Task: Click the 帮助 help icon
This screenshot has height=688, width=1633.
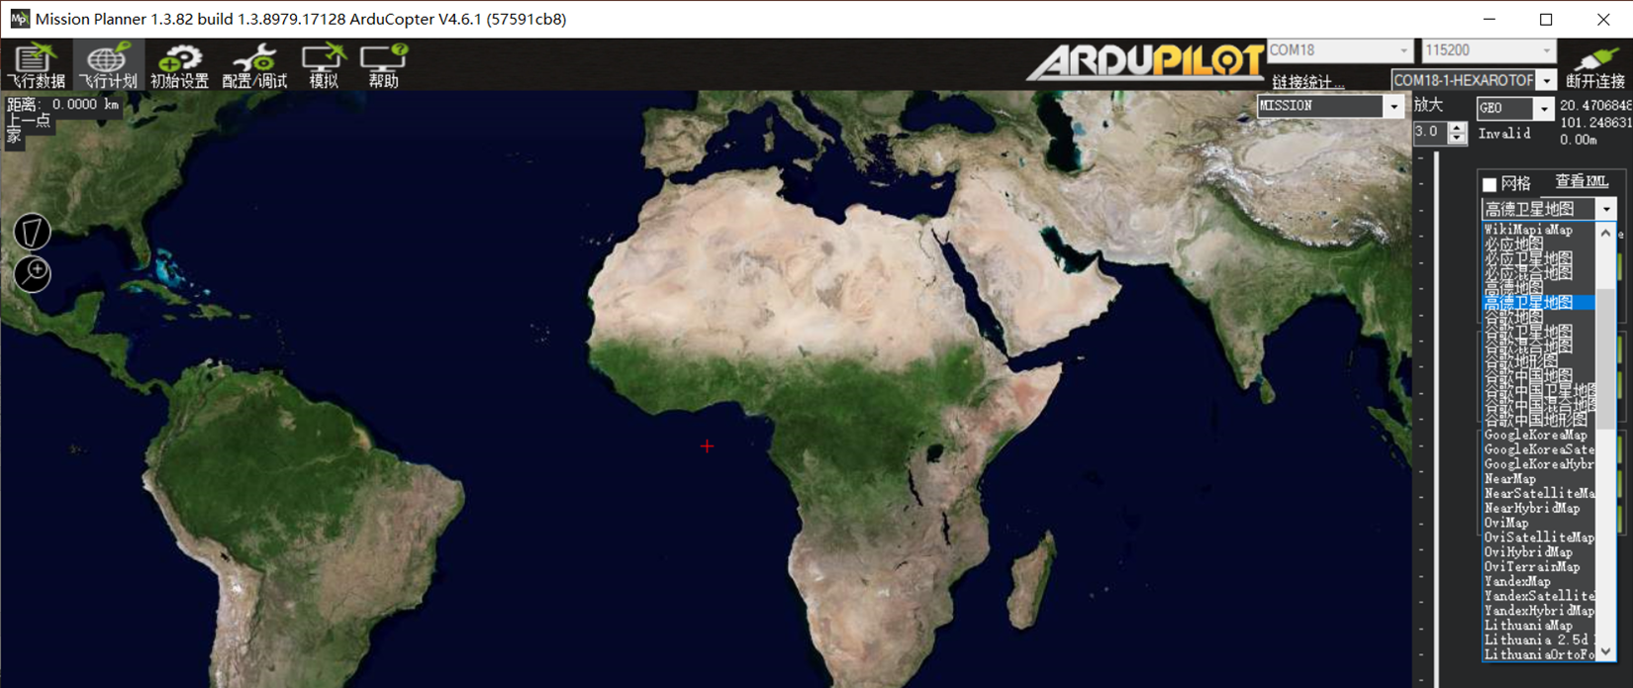Action: pyautogui.click(x=383, y=65)
